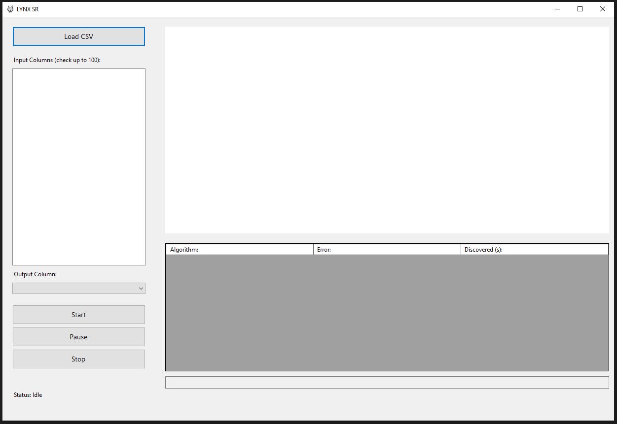Hit the Stop button

pos(79,359)
